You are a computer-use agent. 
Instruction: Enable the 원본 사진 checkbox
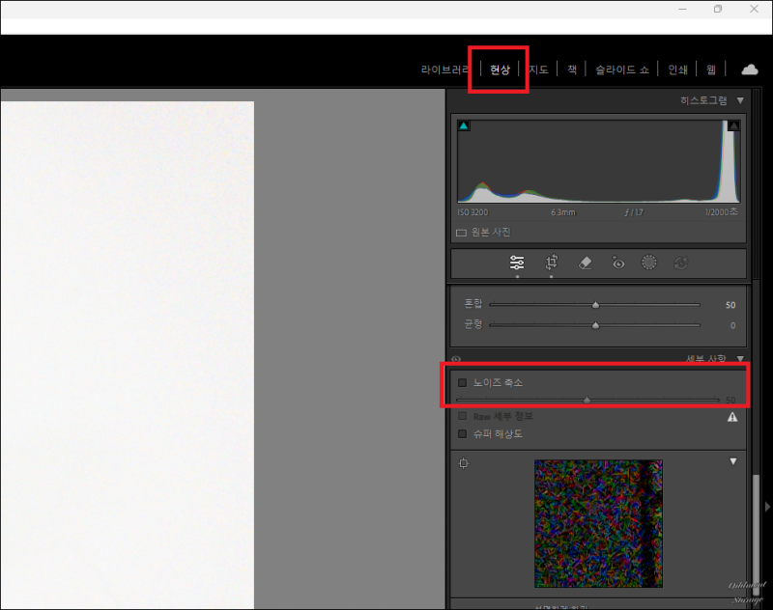coord(461,233)
